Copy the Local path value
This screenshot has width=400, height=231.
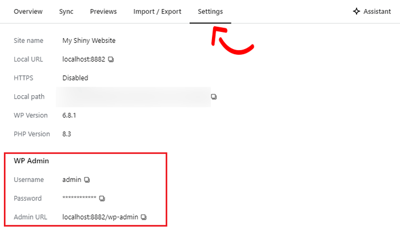pyautogui.click(x=214, y=97)
